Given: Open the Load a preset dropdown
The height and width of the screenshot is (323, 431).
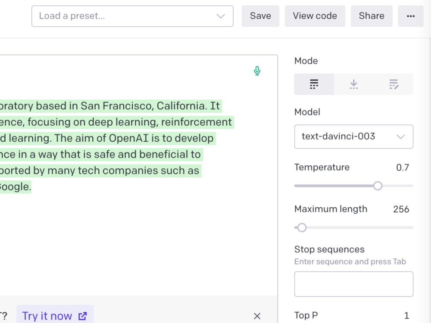Looking at the screenshot, I should click(x=132, y=16).
